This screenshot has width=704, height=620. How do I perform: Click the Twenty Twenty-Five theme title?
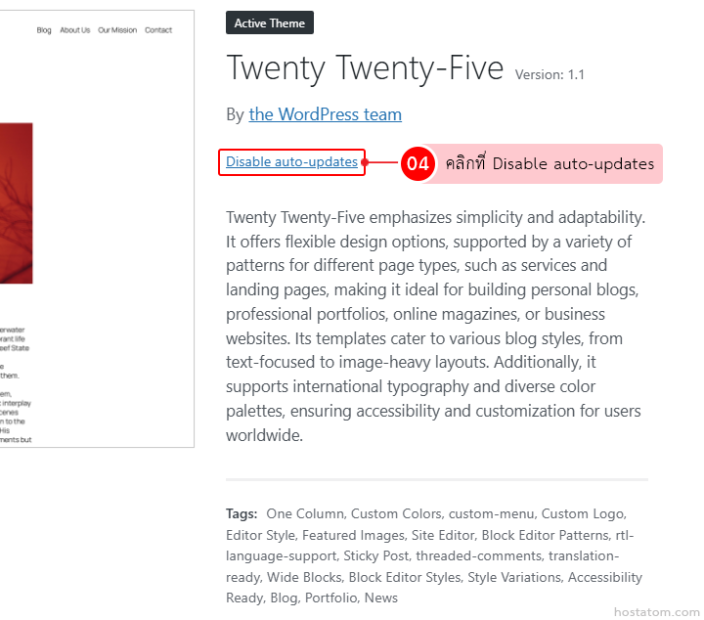[365, 68]
